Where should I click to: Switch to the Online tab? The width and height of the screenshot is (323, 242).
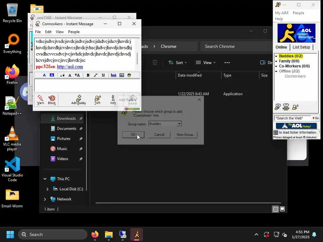[281, 47]
